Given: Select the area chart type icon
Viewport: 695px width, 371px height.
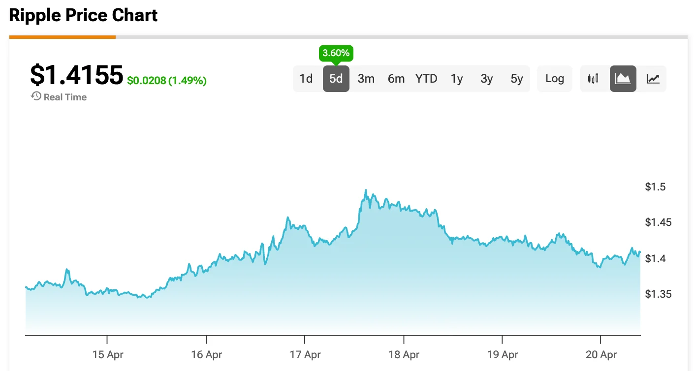Looking at the screenshot, I should pyautogui.click(x=623, y=79).
